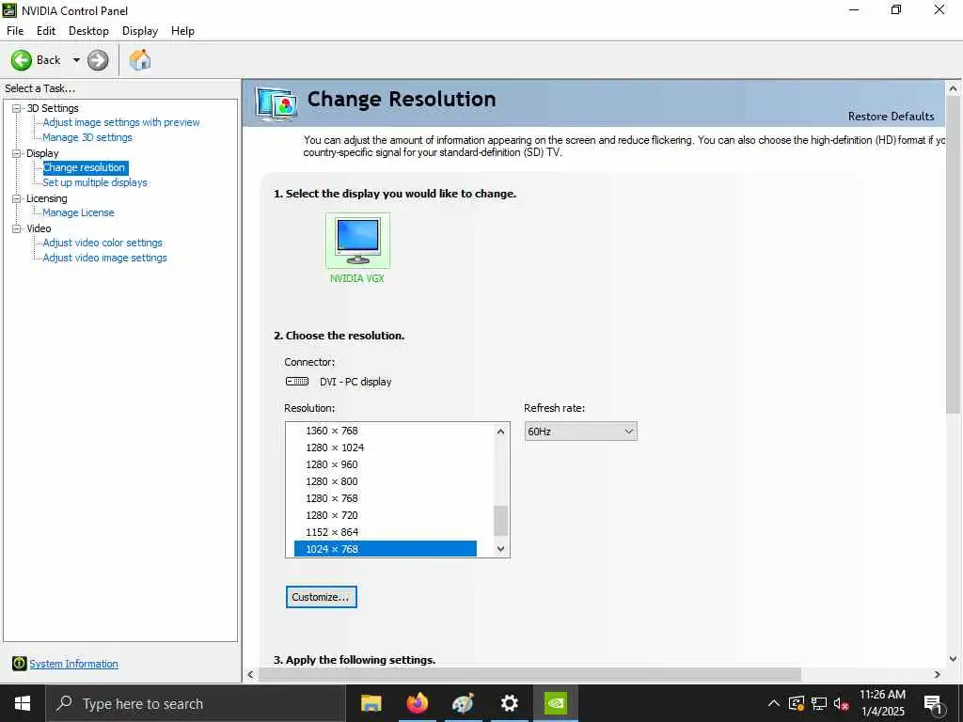Image resolution: width=963 pixels, height=722 pixels.
Task: Open Set up multiple displays
Action: [95, 182]
